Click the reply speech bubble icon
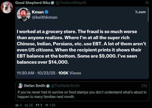Screen dimensions: 152x108 17,105
